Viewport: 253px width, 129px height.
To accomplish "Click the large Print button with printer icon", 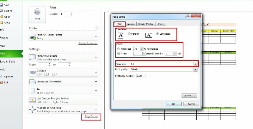I will pos(37,15).
